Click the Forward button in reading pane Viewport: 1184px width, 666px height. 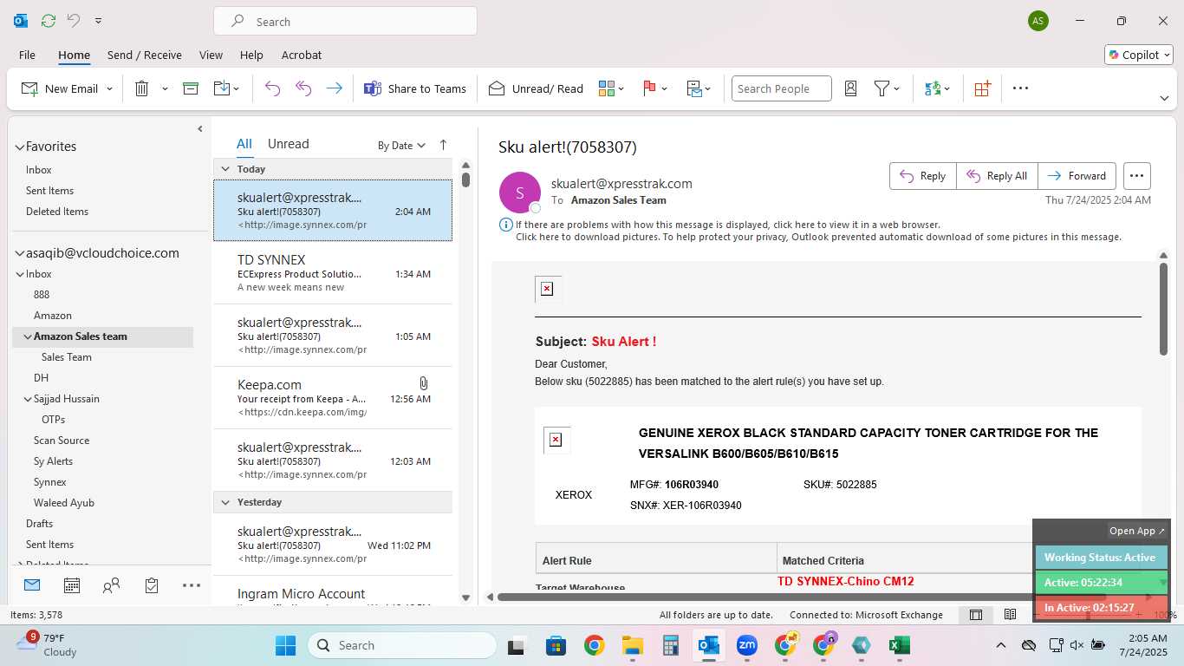point(1077,176)
